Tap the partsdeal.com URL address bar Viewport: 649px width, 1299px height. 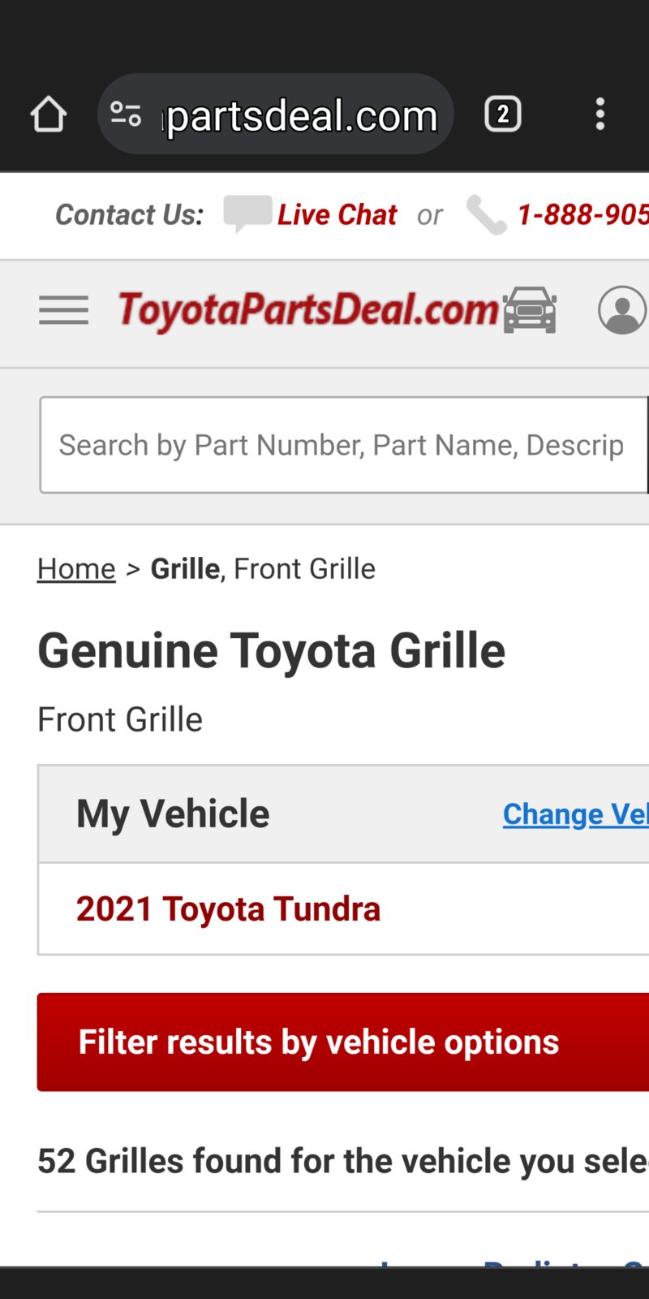click(276, 114)
